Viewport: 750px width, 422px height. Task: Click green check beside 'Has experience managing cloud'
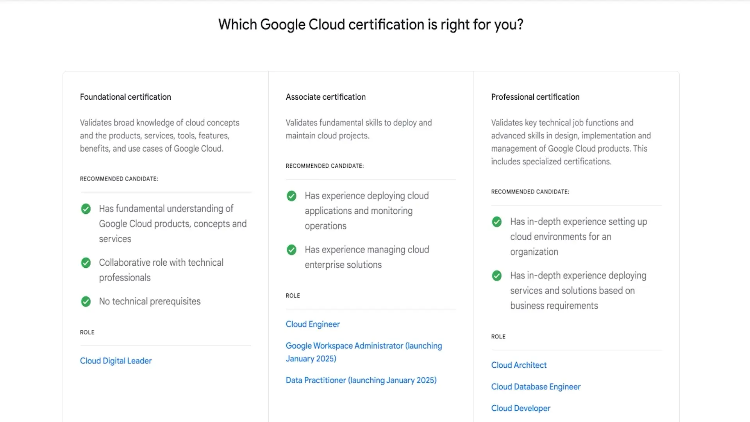291,250
